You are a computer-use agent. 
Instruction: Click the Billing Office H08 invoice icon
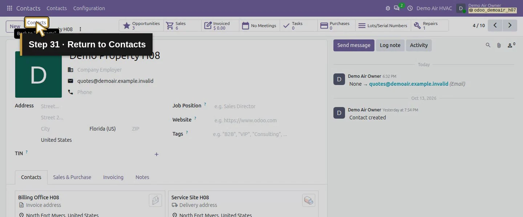pyautogui.click(x=155, y=200)
